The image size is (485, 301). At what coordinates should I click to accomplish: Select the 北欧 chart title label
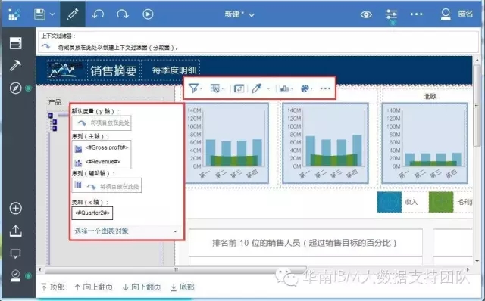pyautogui.click(x=430, y=97)
